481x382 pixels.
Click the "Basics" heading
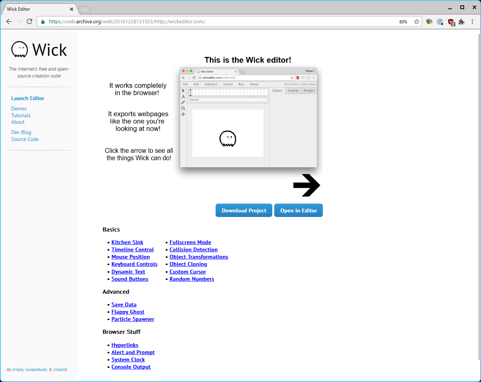point(111,230)
